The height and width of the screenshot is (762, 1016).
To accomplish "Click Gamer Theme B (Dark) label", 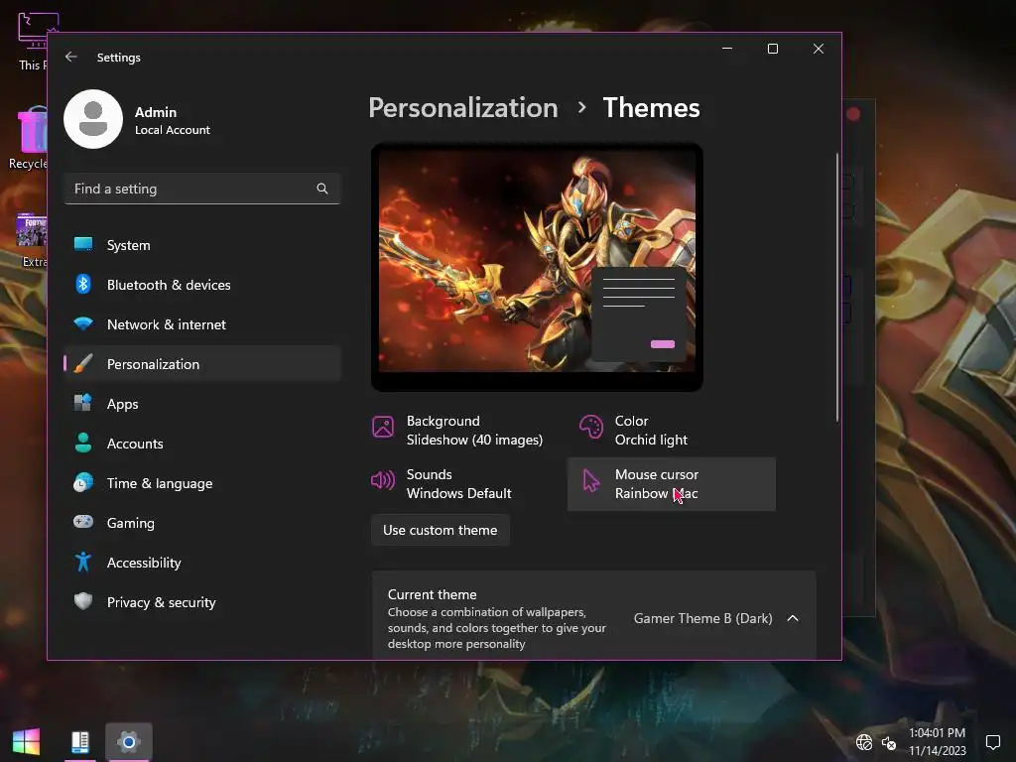I will (x=703, y=618).
